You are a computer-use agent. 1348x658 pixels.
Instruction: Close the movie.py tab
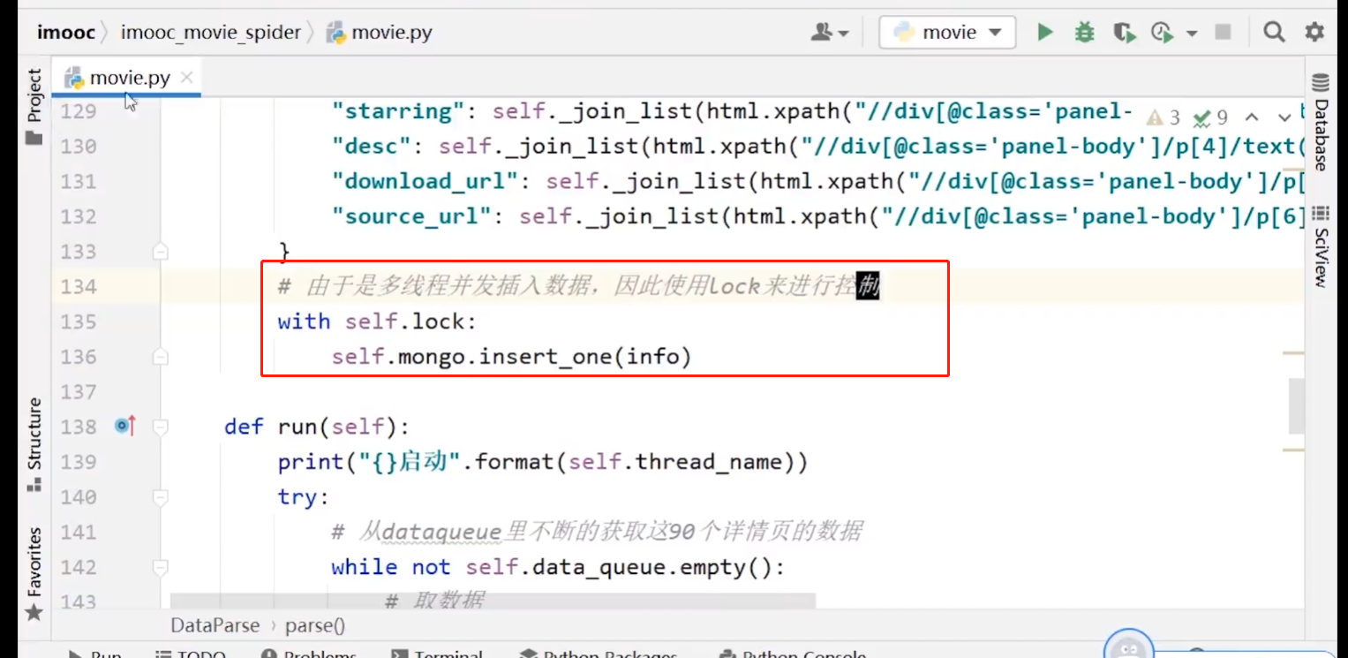click(186, 78)
